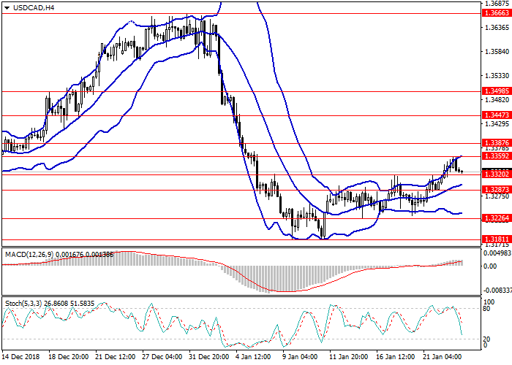Select the 27 Dec 04:00 time label
Viewport: 512px width, 365px height.
pos(162,357)
